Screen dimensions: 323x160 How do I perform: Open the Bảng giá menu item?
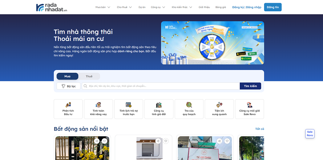(220, 7)
